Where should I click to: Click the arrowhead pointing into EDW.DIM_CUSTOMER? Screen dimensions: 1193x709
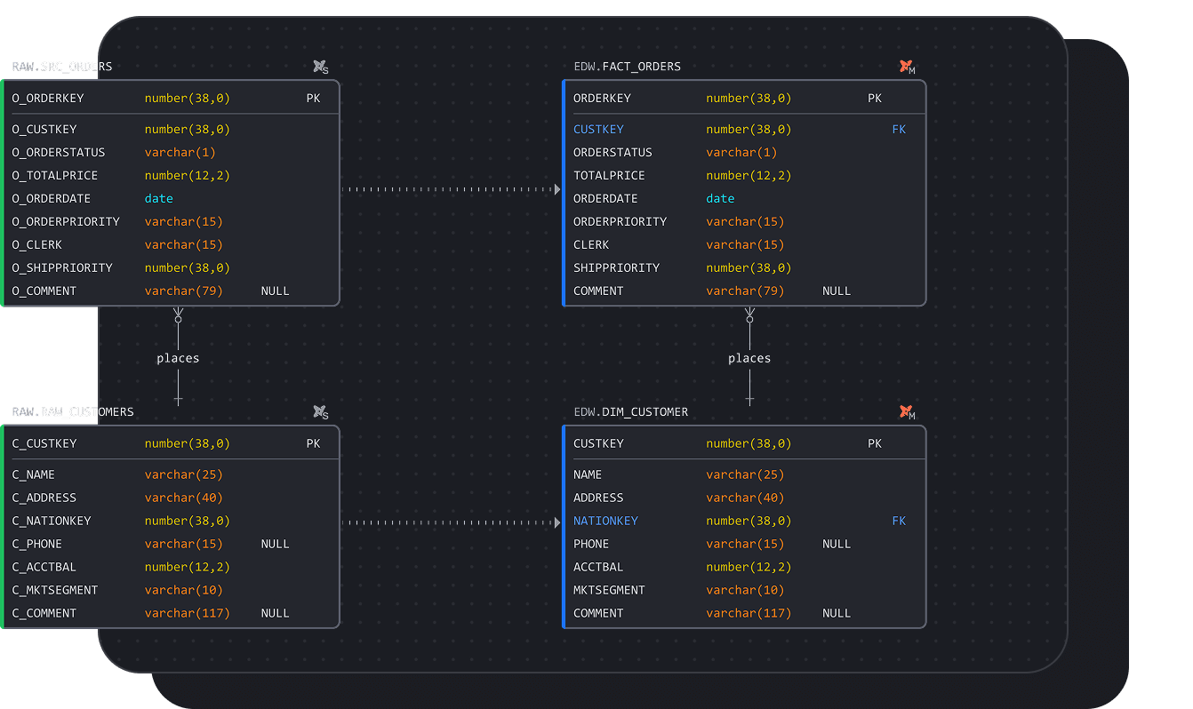click(x=557, y=522)
